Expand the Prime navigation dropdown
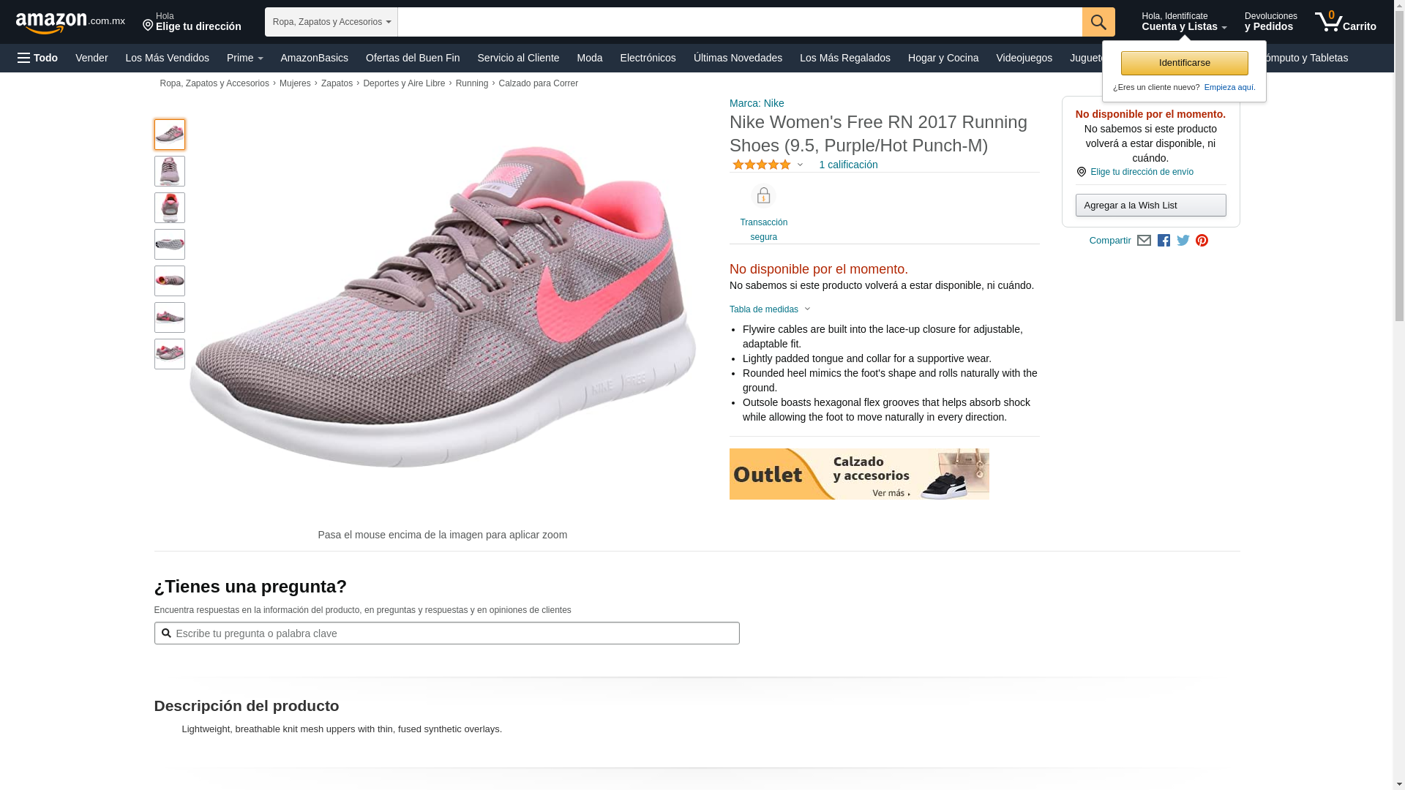This screenshot has width=1405, height=790. point(244,58)
